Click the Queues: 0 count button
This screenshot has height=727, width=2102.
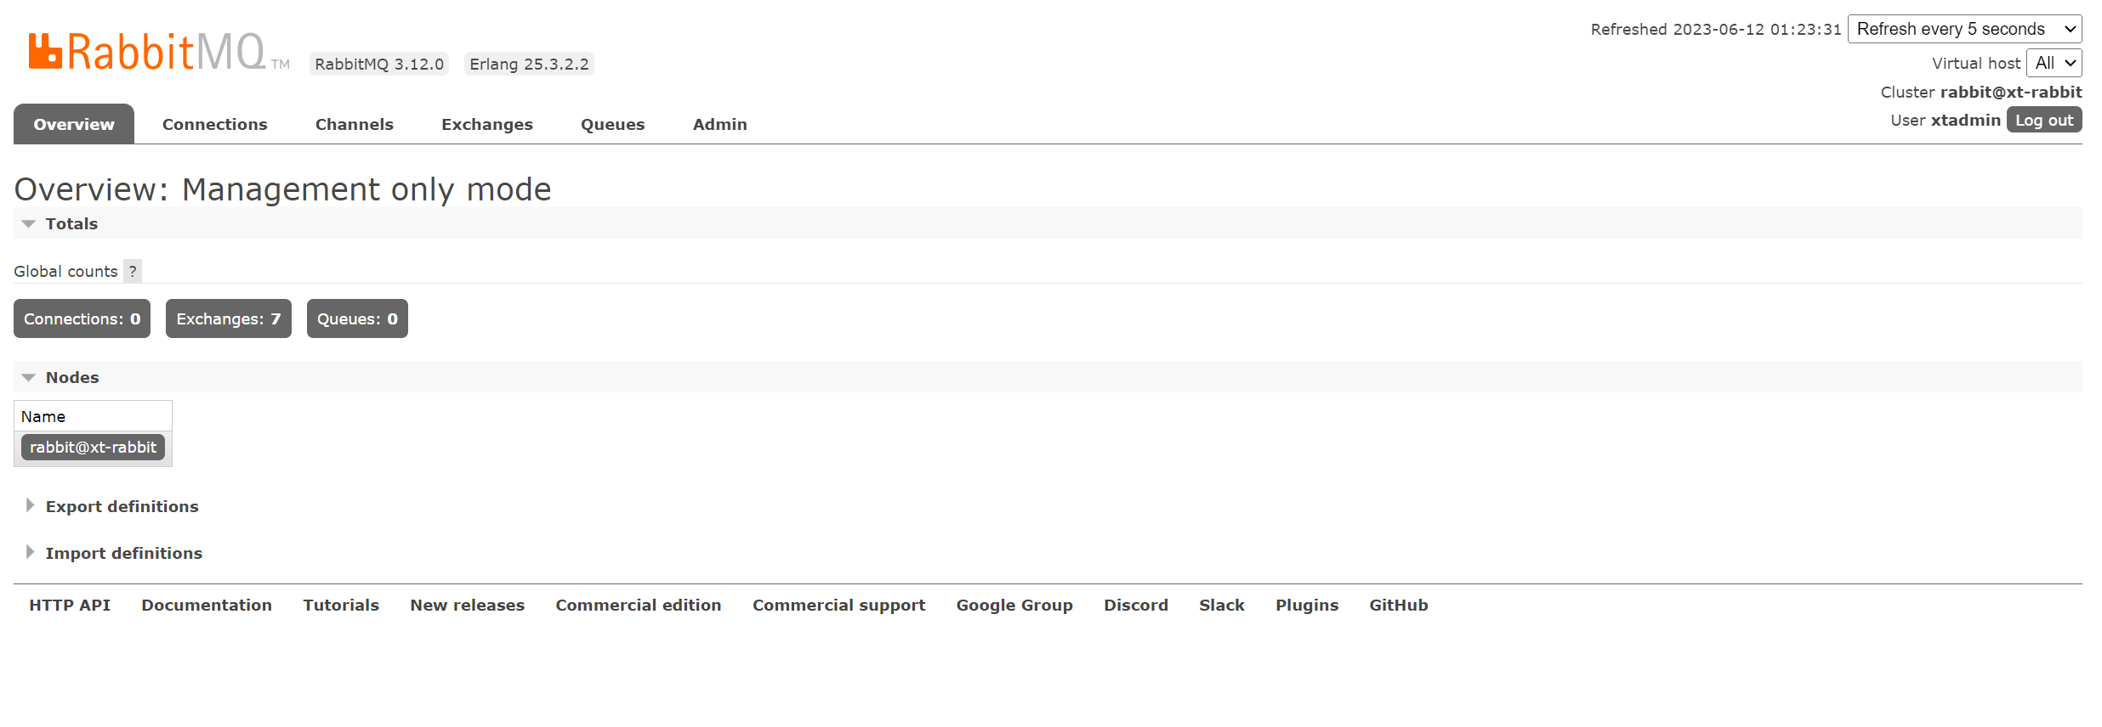click(x=357, y=318)
